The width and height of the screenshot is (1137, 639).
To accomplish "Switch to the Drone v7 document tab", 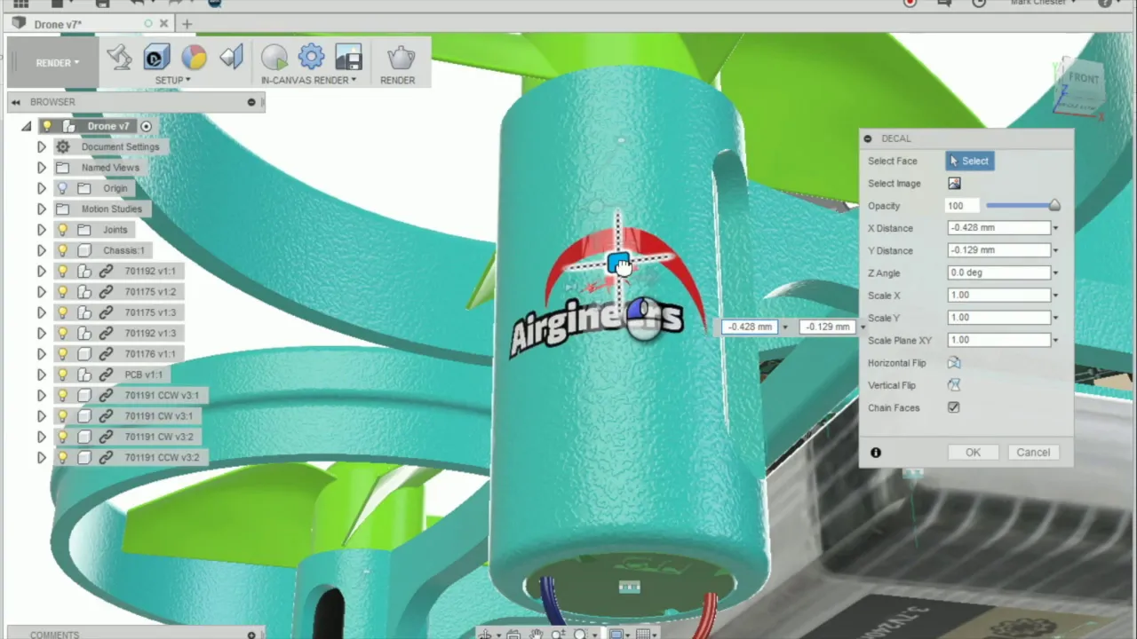I will (58, 24).
